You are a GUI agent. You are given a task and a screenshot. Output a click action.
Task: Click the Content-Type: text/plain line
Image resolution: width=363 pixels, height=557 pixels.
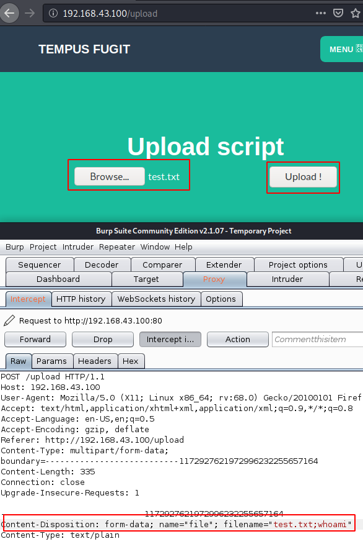pos(60,535)
